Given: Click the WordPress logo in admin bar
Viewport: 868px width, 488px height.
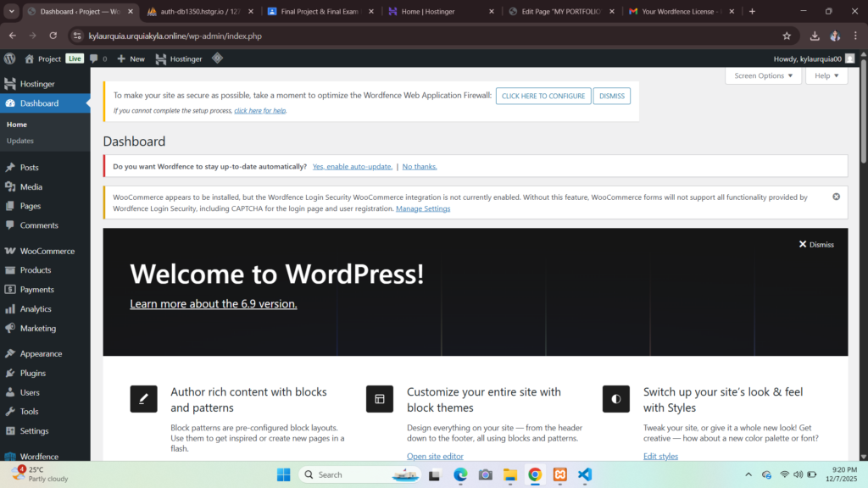Looking at the screenshot, I should click(x=10, y=58).
